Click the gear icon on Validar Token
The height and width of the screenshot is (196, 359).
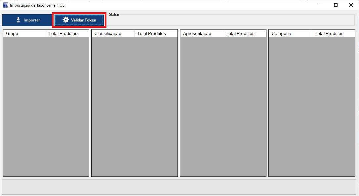click(x=66, y=20)
